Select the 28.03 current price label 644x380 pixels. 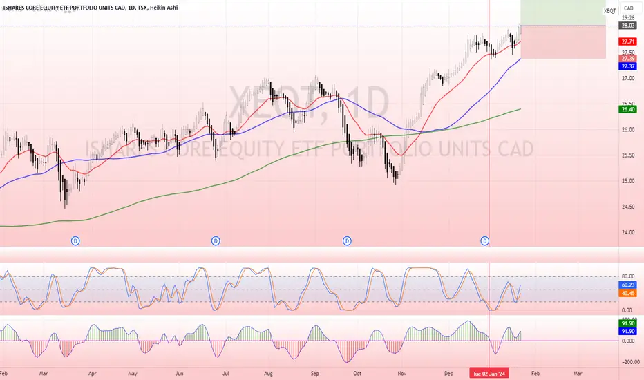pos(628,26)
